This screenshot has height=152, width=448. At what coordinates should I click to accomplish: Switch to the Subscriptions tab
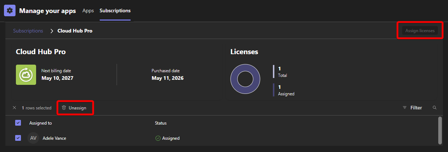point(115,10)
